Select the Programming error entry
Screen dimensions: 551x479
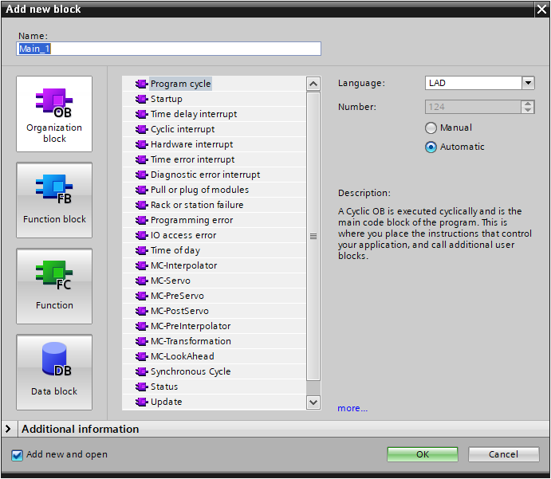(x=214, y=220)
